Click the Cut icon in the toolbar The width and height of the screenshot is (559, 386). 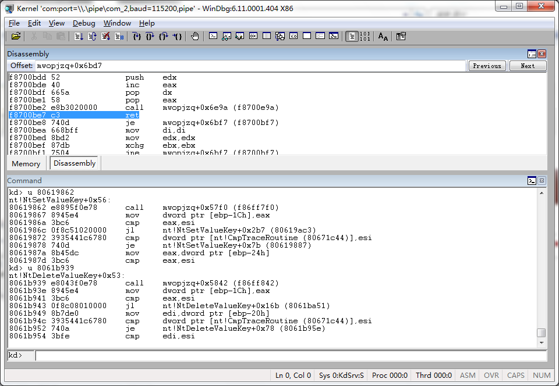(34, 36)
